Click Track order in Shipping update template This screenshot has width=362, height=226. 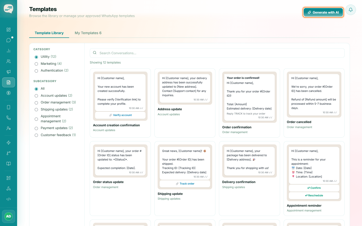pos(185,184)
